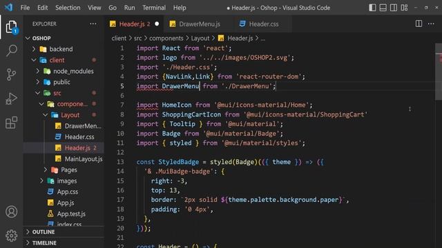Click breadcrumb segment client

(119, 39)
